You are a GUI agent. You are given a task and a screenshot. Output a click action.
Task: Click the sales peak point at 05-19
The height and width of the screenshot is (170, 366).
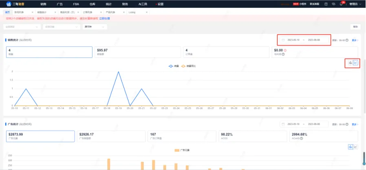pos(118,71)
